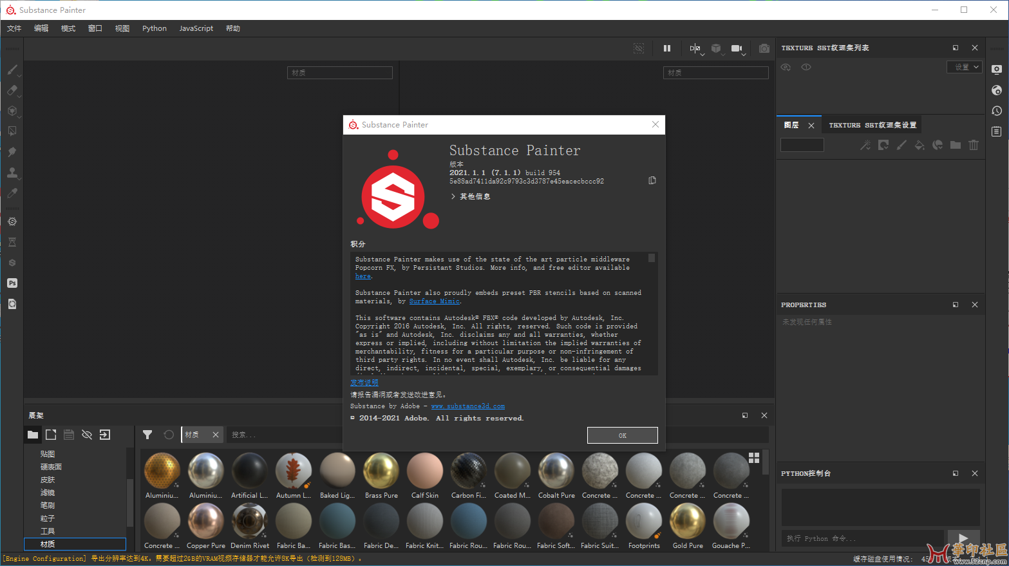Open the www.substance3d.com link
Image resolution: width=1009 pixels, height=566 pixels.
pyautogui.click(x=468, y=406)
